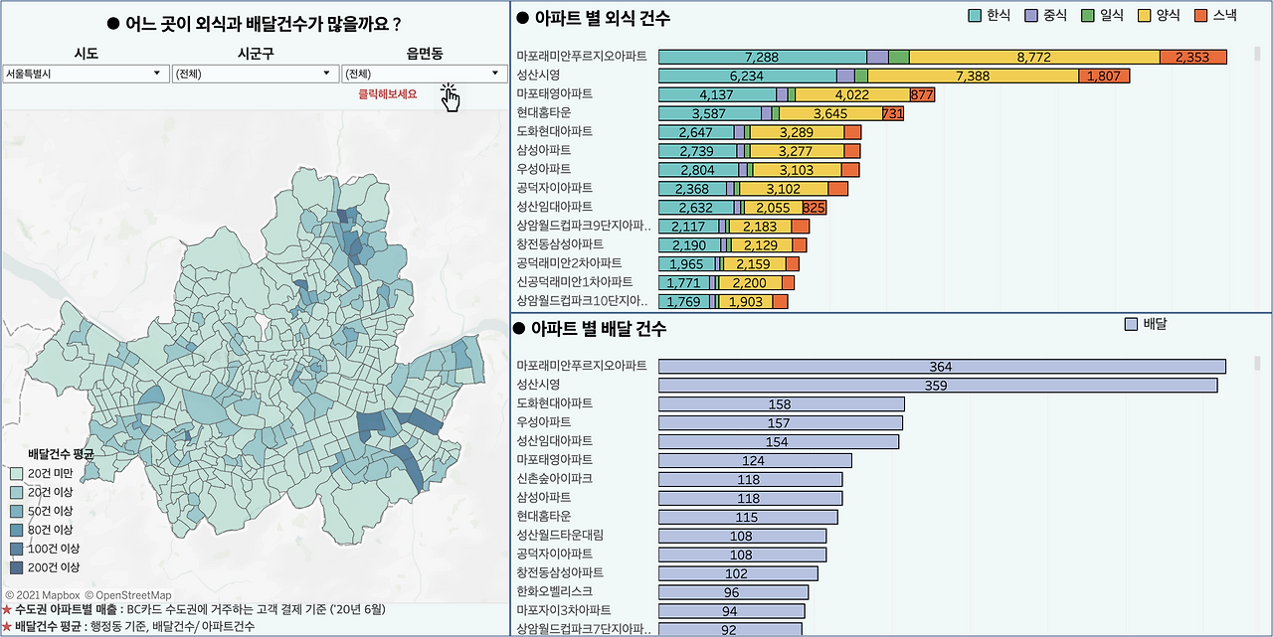Select 공덕자이아파트 한식 bar 2,368
The height and width of the screenshot is (637, 1273).
[x=693, y=188]
